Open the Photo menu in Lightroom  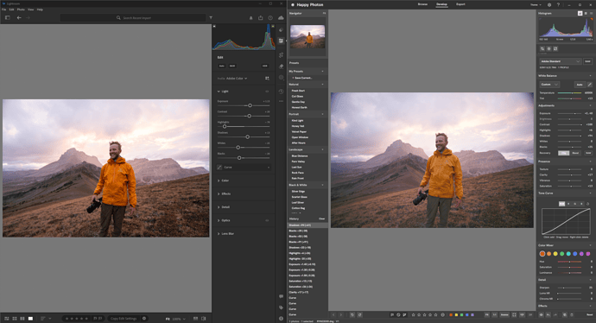tap(21, 9)
